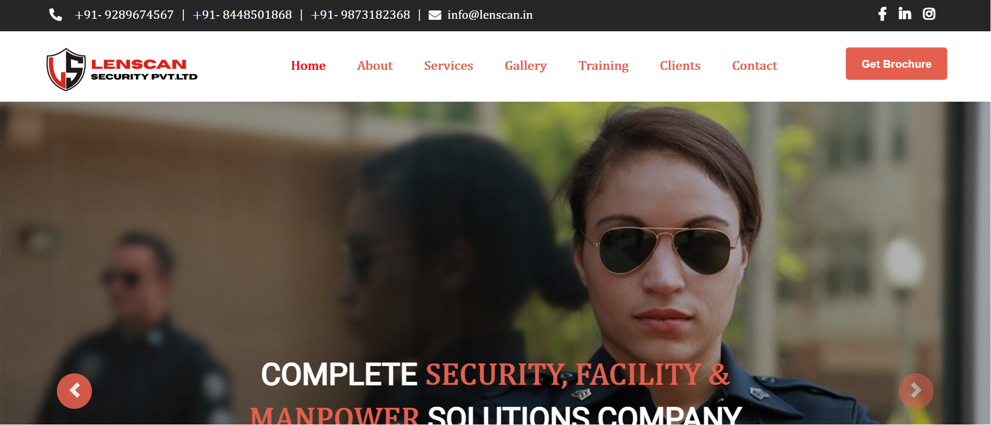Image resolution: width=991 pixels, height=425 pixels.
Task: Call the number +91-9289674567
Action: 124,15
